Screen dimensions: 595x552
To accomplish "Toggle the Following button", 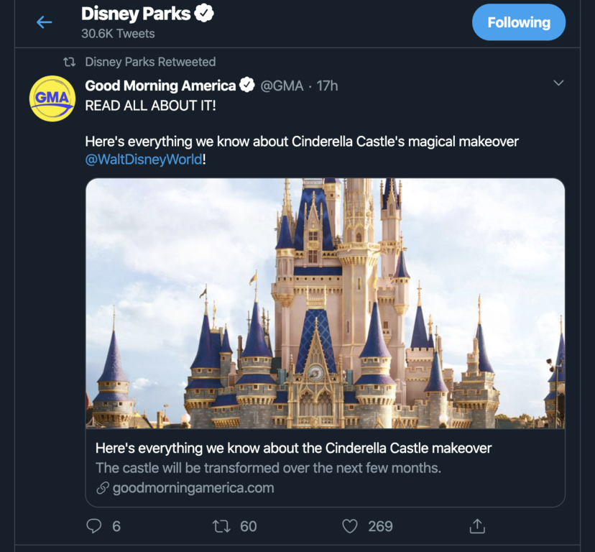I will coord(518,22).
